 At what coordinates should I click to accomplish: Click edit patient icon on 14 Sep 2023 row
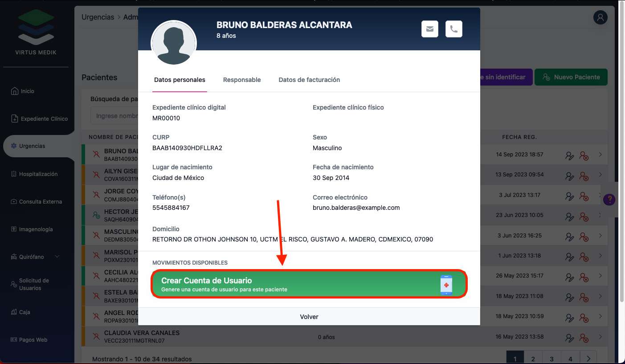coord(569,155)
